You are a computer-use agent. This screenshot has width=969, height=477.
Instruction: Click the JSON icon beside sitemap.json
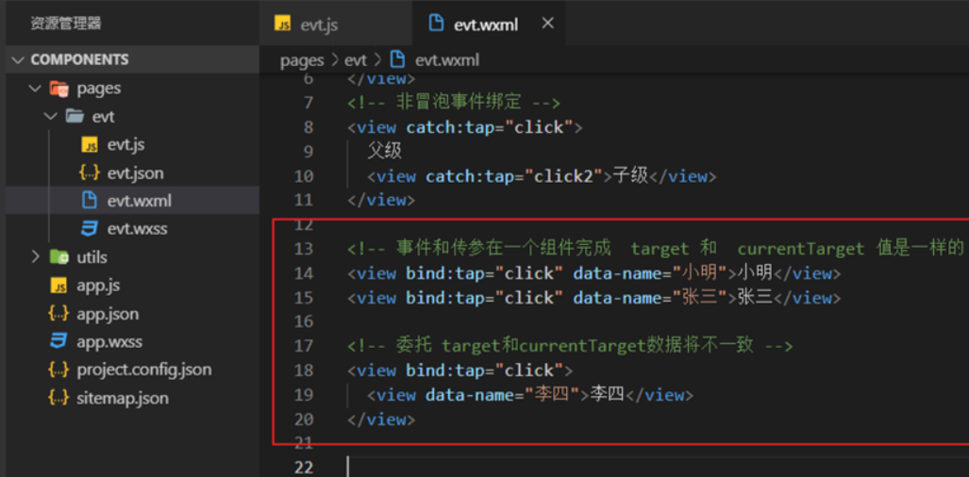(x=58, y=398)
